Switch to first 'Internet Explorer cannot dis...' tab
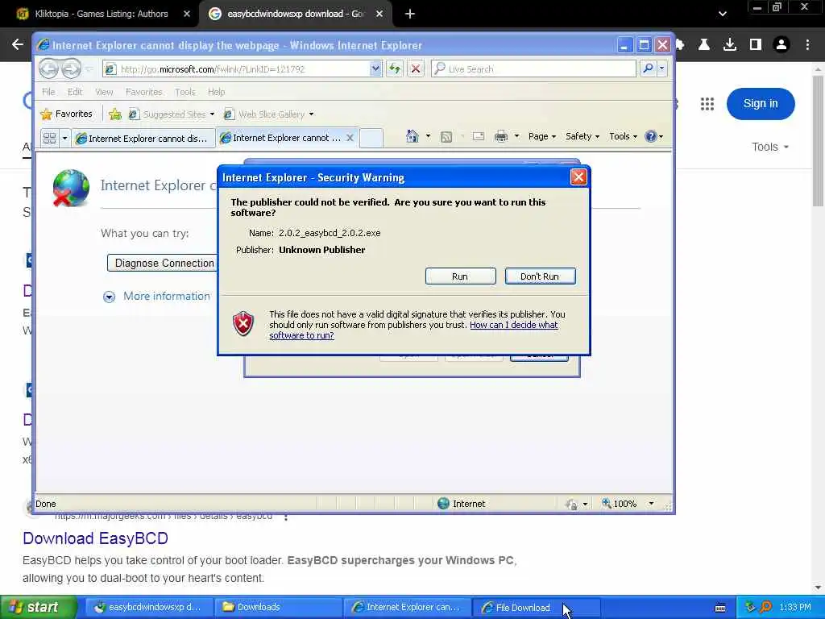The image size is (825, 619). 143,139
